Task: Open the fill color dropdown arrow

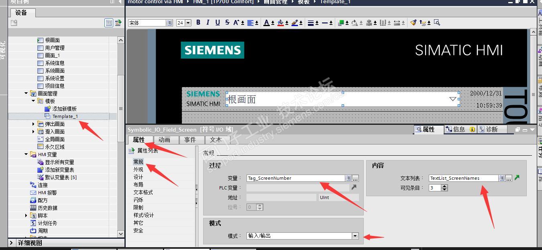Action: (x=287, y=23)
